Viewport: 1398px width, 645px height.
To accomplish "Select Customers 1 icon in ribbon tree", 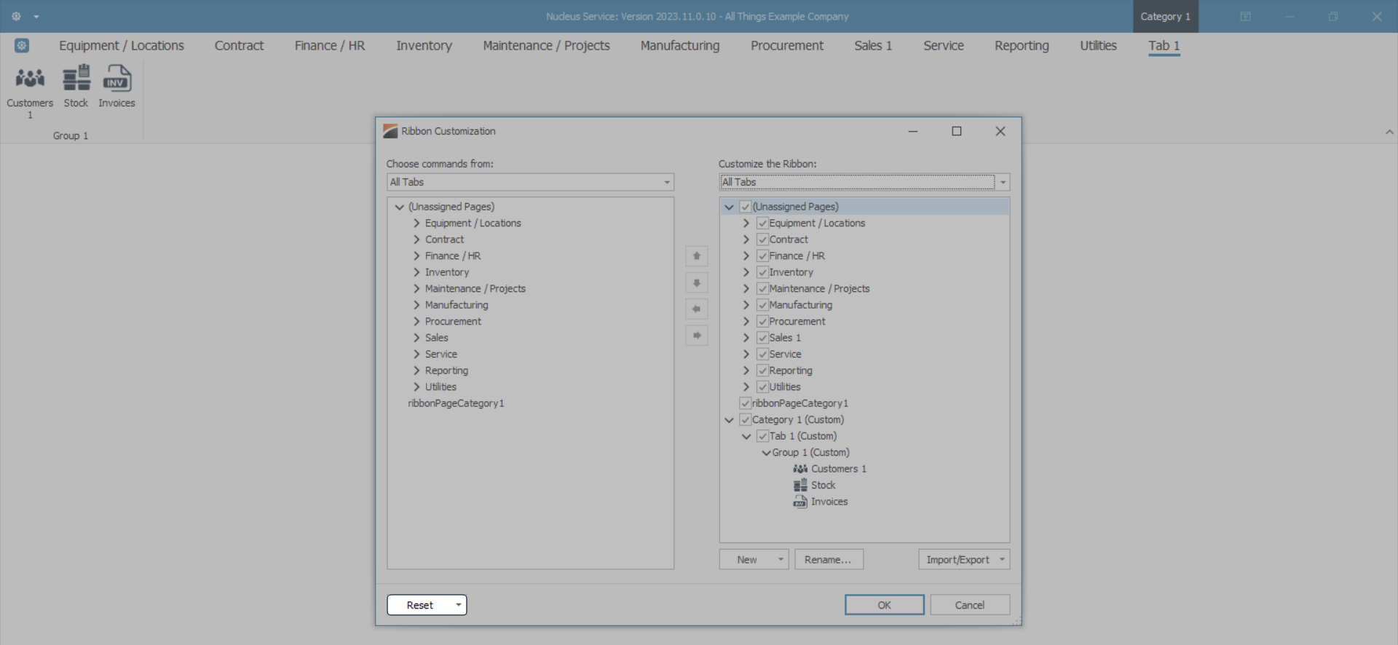I will (x=800, y=469).
